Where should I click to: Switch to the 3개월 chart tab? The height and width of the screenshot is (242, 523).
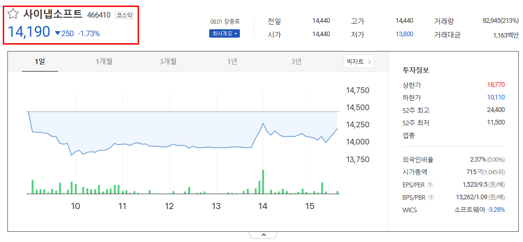(168, 61)
